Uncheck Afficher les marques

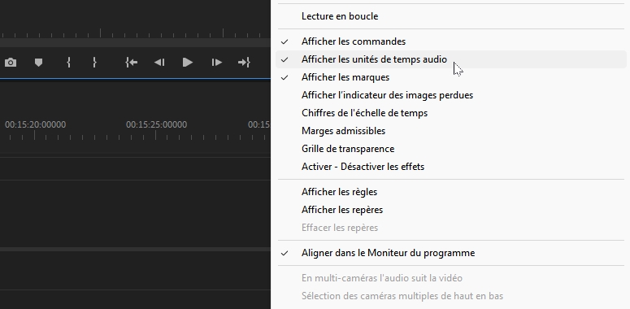[451, 77]
